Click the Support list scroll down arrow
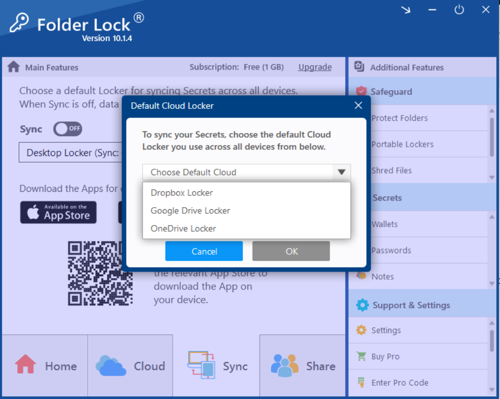This screenshot has width=500, height=399. 492,390
